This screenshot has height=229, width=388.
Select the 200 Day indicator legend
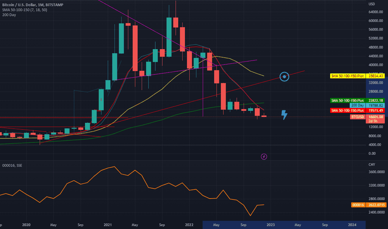[9, 15]
